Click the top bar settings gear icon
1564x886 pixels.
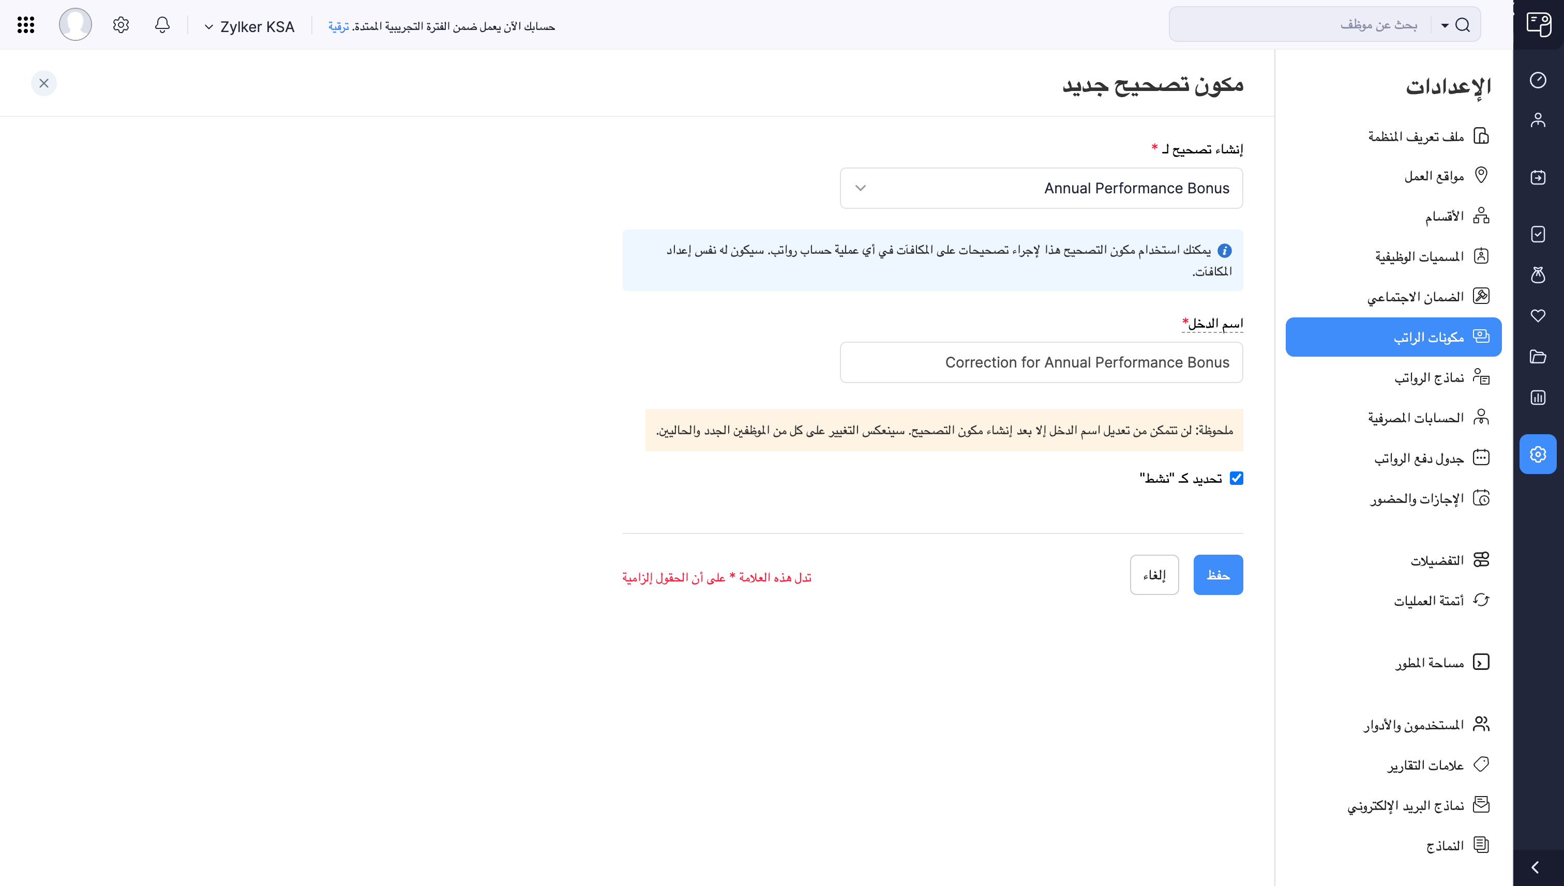point(121,25)
